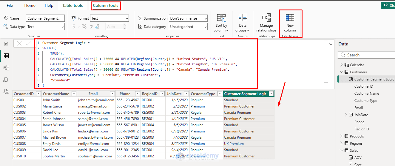The image size is (395, 166).
Task: Click the calculated column icon for Customer Segment Logic
Action: click(351, 79)
